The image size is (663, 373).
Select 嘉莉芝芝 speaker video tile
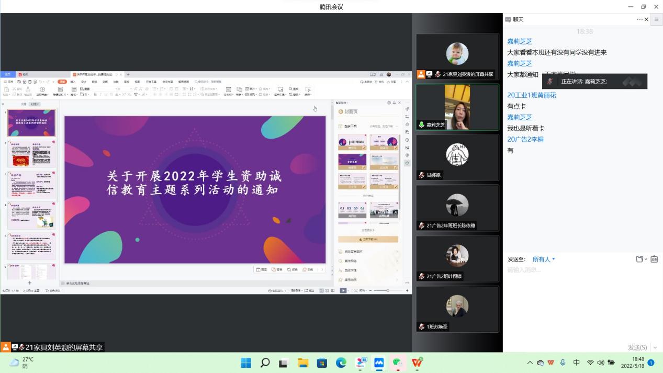(x=457, y=107)
